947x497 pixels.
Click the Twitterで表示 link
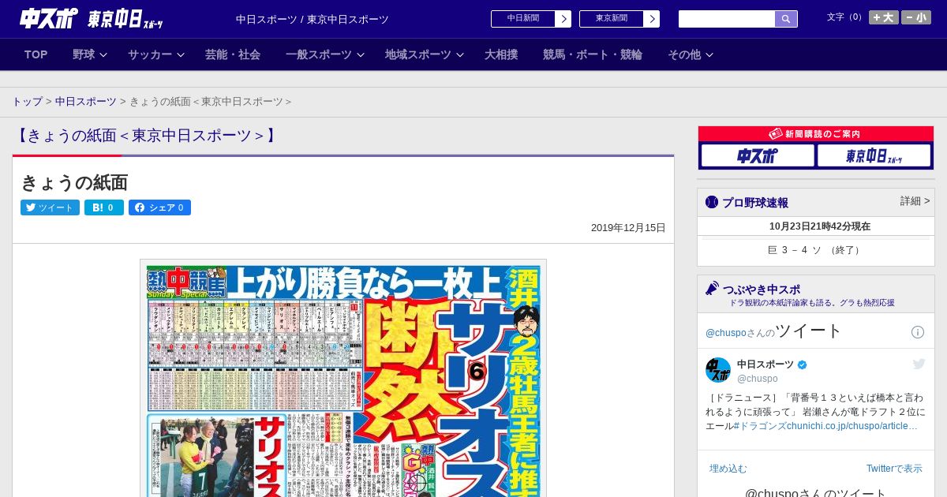pos(894,469)
